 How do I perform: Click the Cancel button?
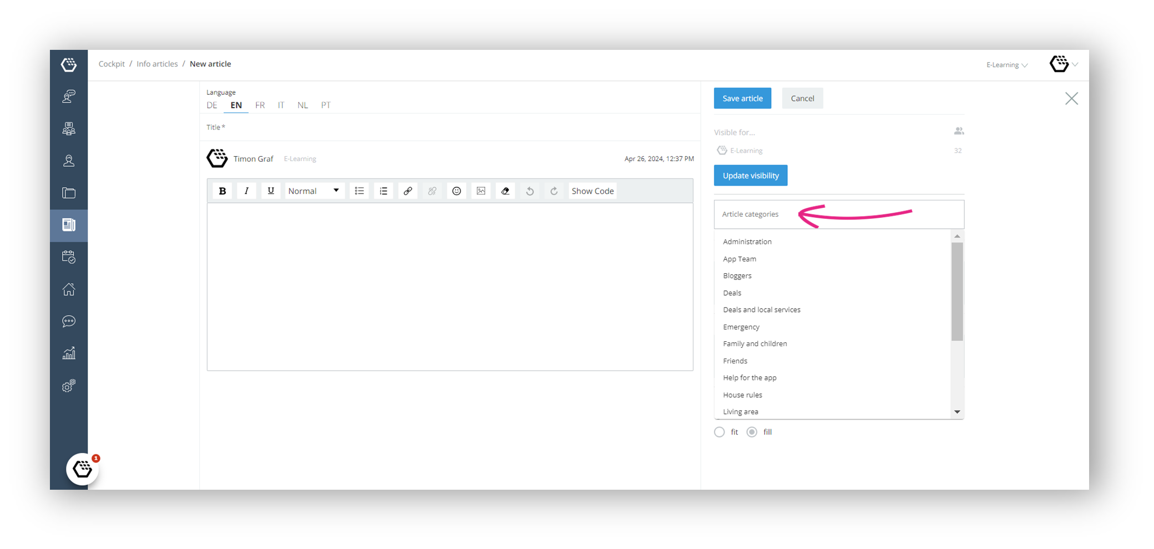[x=802, y=98]
